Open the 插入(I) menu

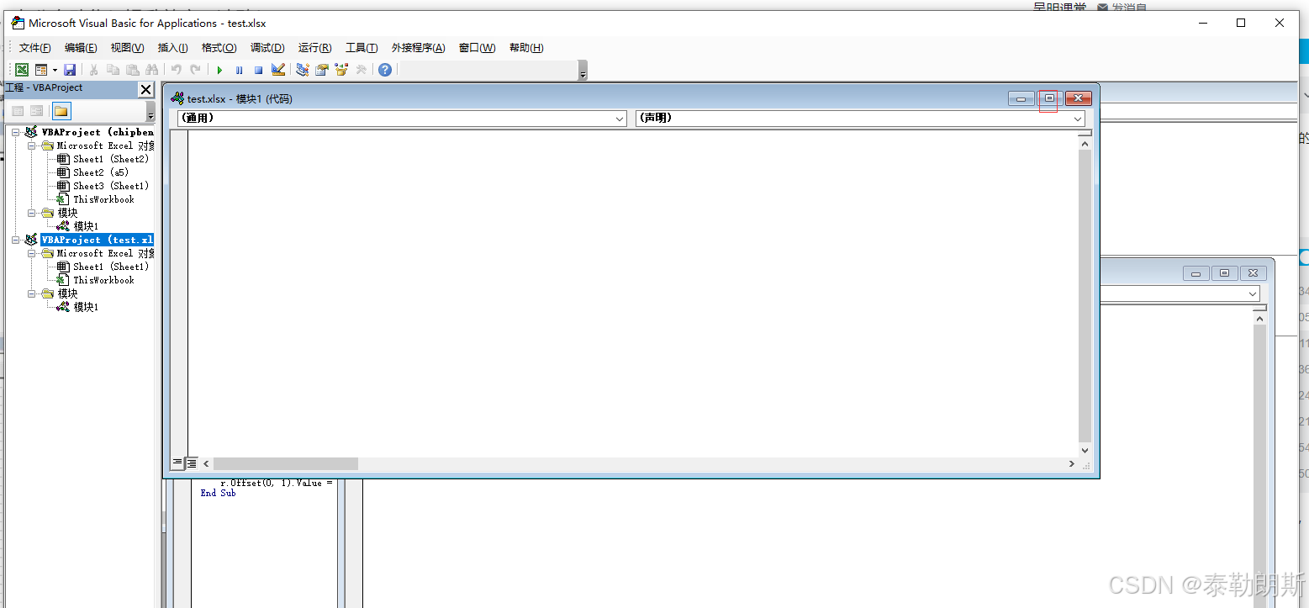click(x=173, y=48)
